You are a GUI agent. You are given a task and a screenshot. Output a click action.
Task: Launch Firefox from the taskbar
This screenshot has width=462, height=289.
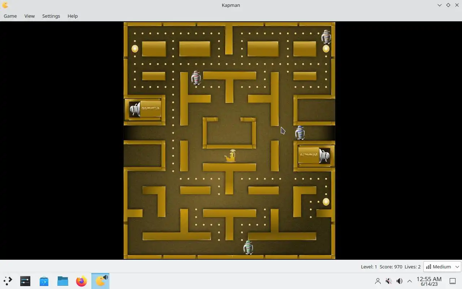[x=82, y=281]
